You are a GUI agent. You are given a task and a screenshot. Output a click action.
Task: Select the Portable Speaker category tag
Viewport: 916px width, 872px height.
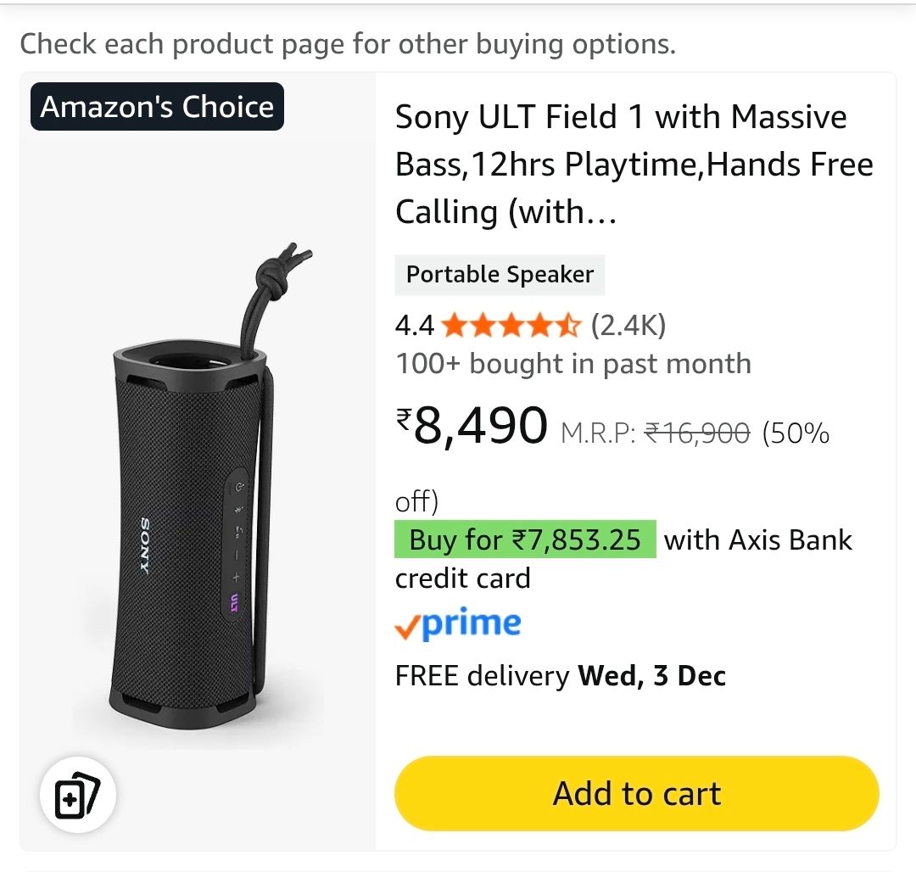(x=500, y=275)
